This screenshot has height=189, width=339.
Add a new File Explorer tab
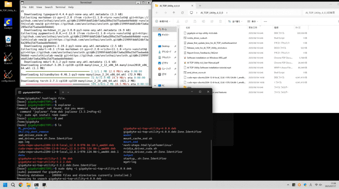click(x=200, y=6)
